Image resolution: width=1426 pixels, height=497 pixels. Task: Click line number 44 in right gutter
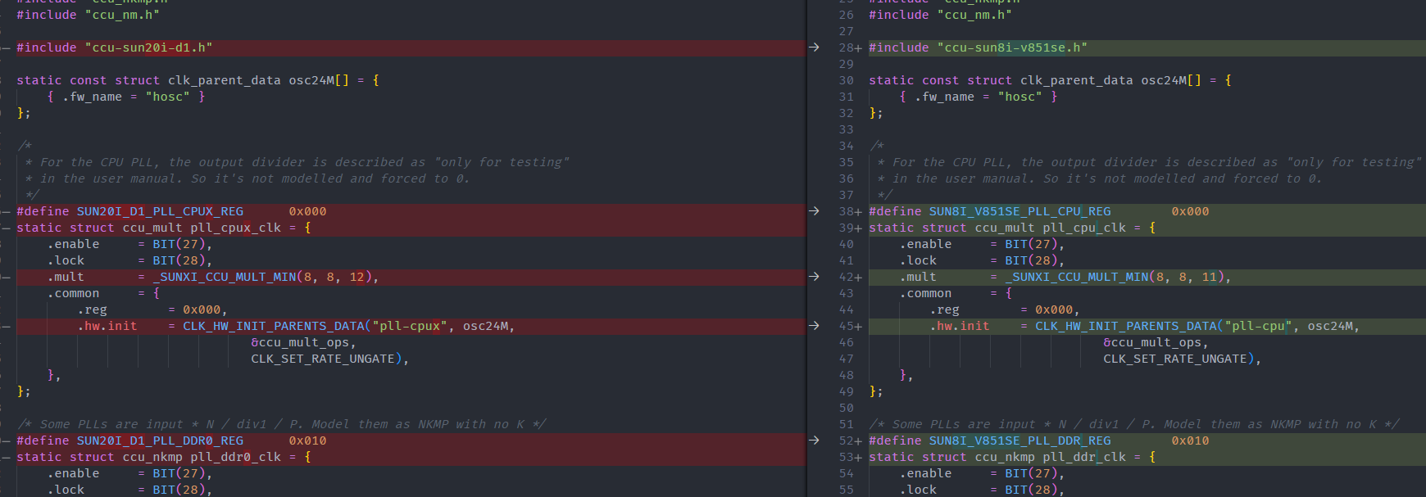[x=846, y=309]
